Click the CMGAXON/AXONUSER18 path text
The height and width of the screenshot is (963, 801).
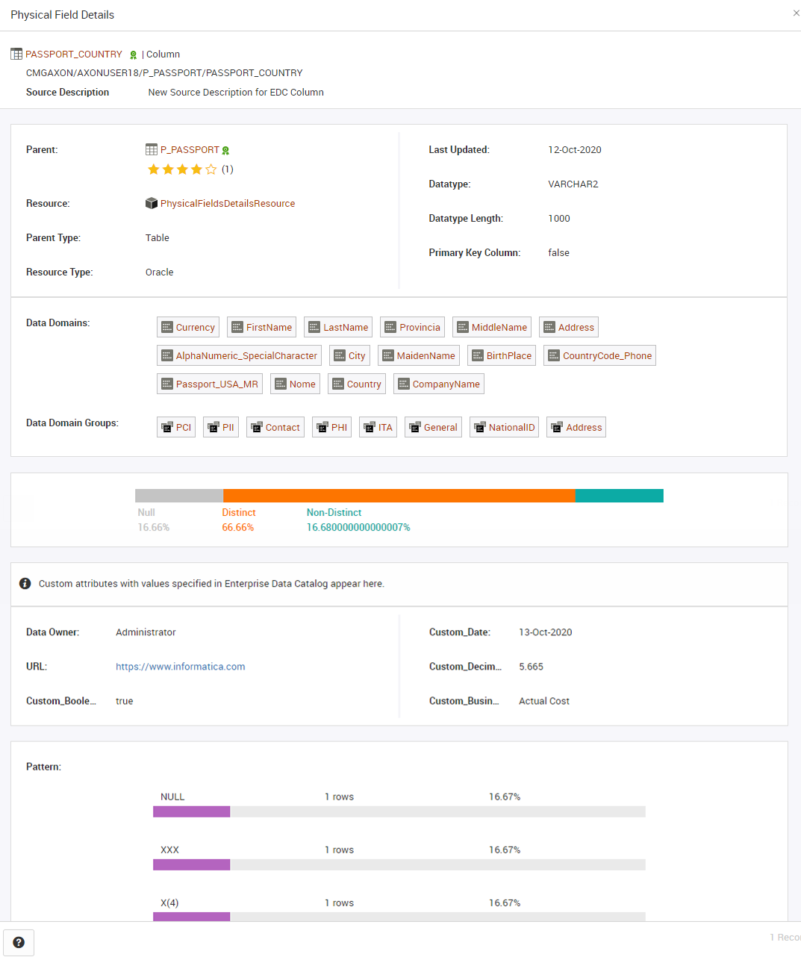point(164,73)
